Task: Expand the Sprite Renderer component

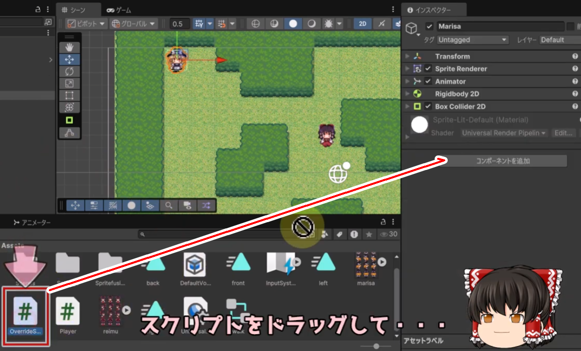Action: point(408,69)
